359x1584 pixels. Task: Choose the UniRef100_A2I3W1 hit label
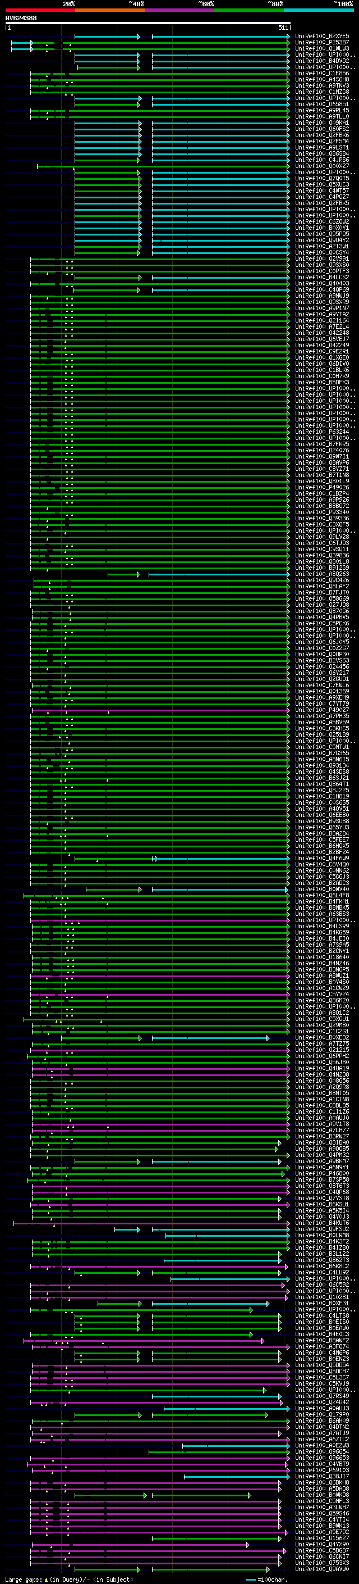pos(321,247)
